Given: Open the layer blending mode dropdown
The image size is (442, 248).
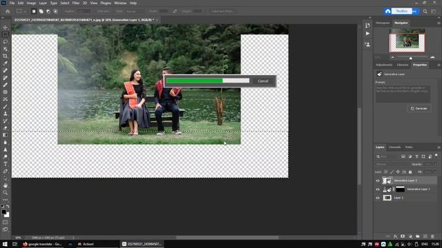Looking at the screenshot, I should tap(392, 164).
